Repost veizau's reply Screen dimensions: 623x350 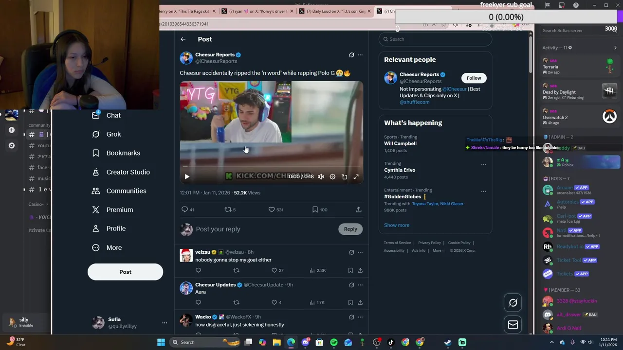tap(236, 270)
